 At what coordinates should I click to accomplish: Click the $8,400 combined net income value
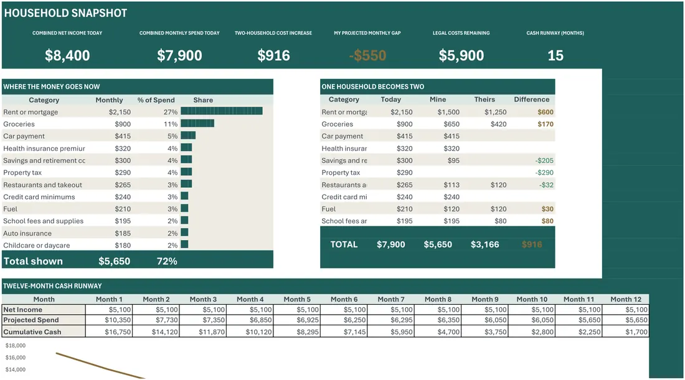[67, 55]
